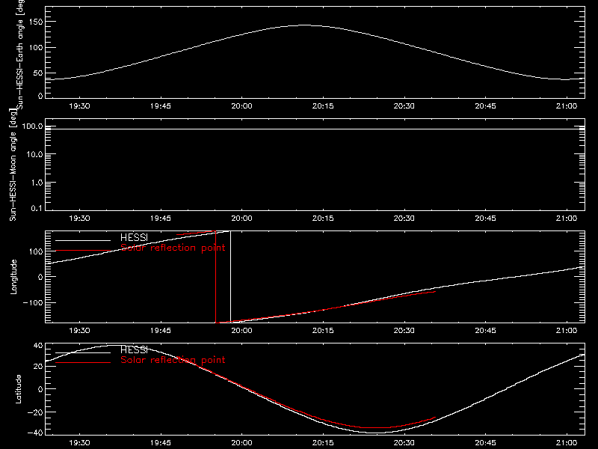Click 19:30 time label under Earth angle plot
The width and height of the screenshot is (598, 449).
pyautogui.click(x=79, y=106)
